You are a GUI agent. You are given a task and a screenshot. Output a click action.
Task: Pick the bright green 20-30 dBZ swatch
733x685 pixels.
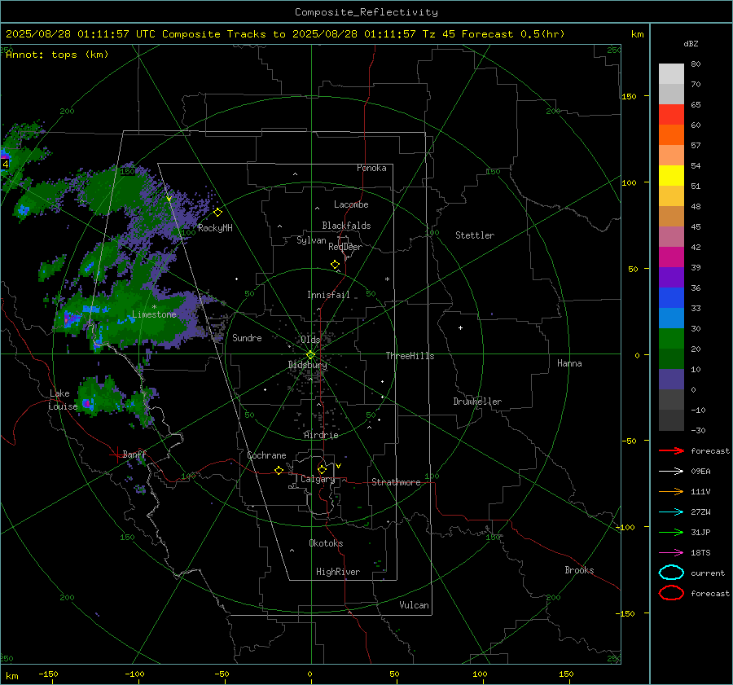click(671, 339)
